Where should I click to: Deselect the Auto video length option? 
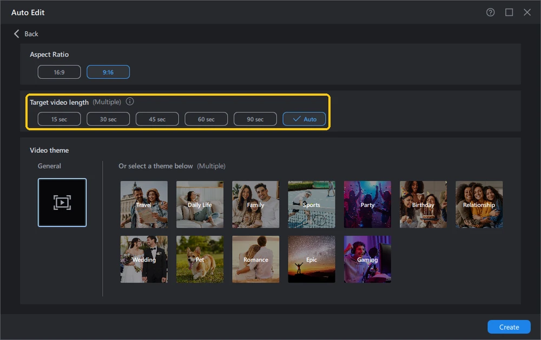click(304, 119)
